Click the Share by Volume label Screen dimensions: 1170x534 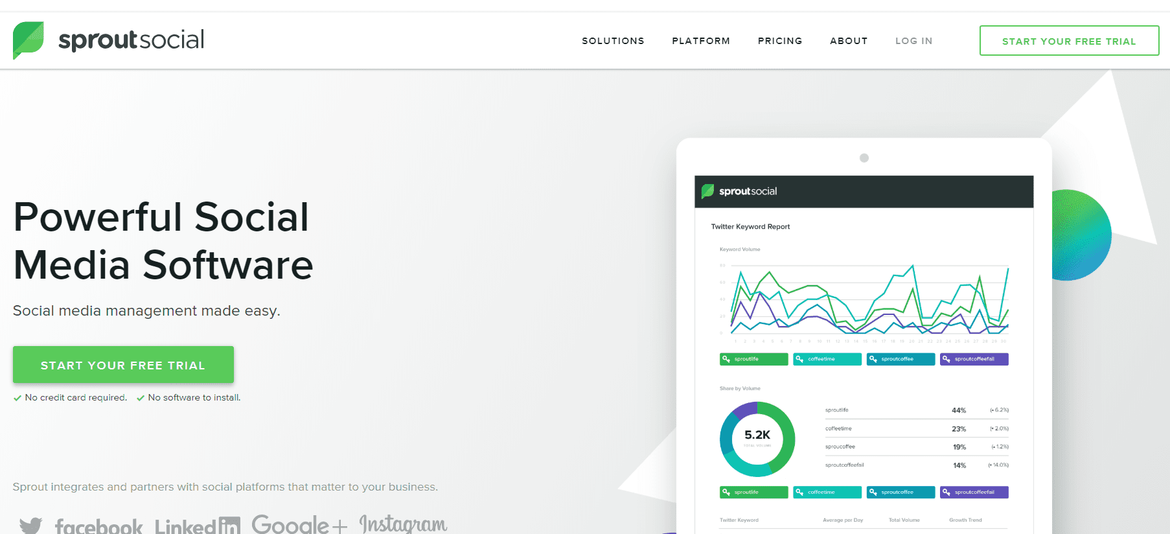[740, 389]
